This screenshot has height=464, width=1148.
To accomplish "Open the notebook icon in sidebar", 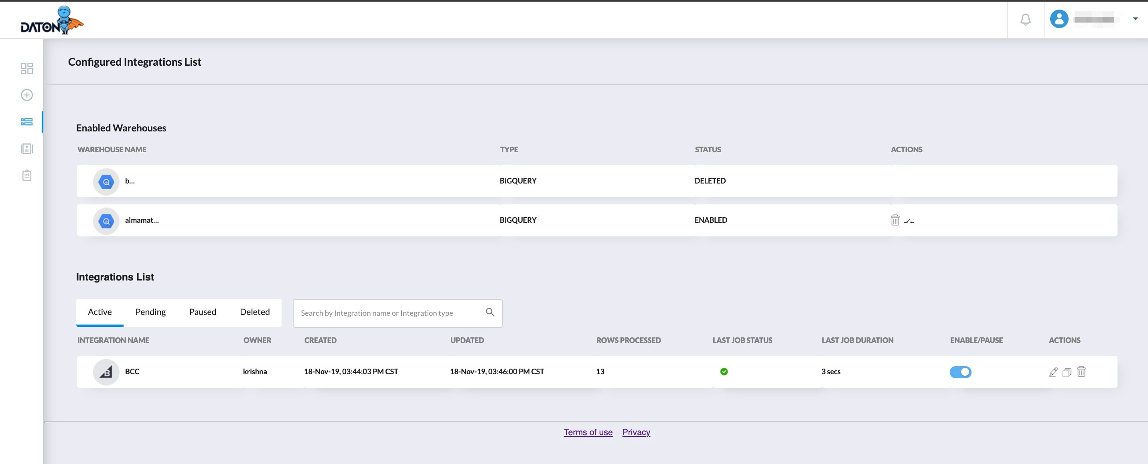I will (x=27, y=149).
